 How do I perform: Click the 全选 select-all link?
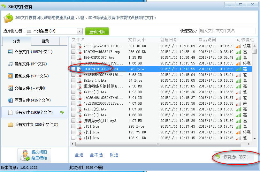79,155
